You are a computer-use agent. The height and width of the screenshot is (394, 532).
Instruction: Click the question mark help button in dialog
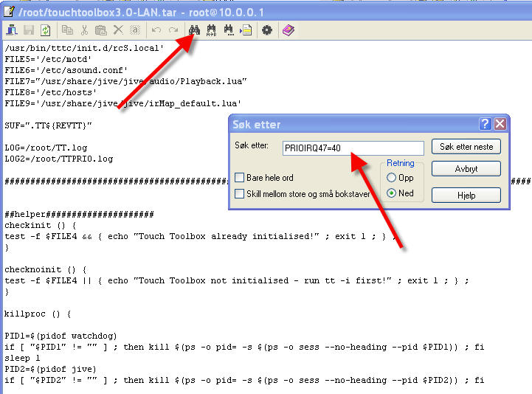click(x=486, y=124)
